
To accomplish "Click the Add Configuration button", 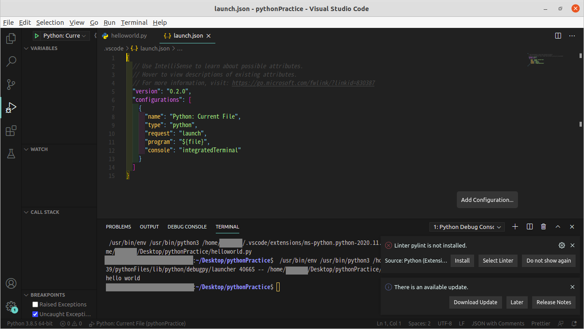I will 487,200.
